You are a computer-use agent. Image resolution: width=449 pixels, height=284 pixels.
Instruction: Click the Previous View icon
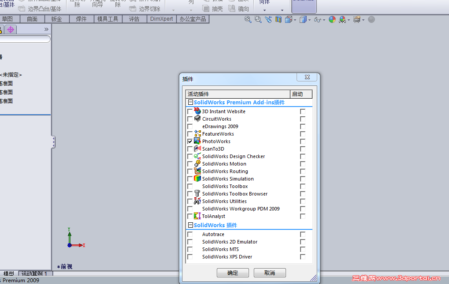(x=268, y=19)
